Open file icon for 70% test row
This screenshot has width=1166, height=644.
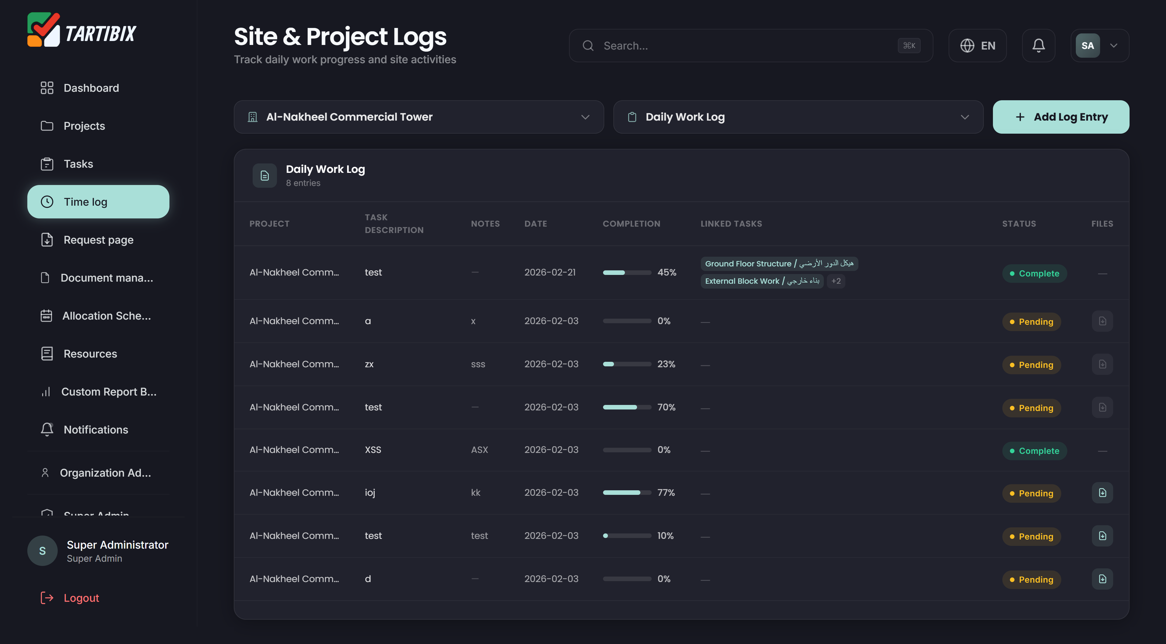coord(1102,407)
